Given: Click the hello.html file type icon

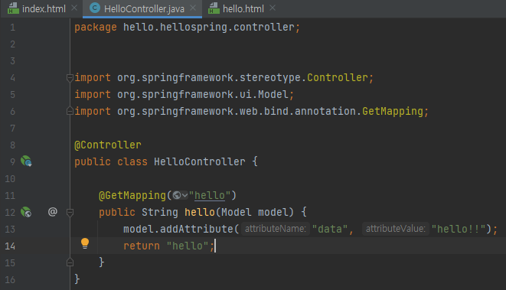Looking at the screenshot, I should click(214, 8).
